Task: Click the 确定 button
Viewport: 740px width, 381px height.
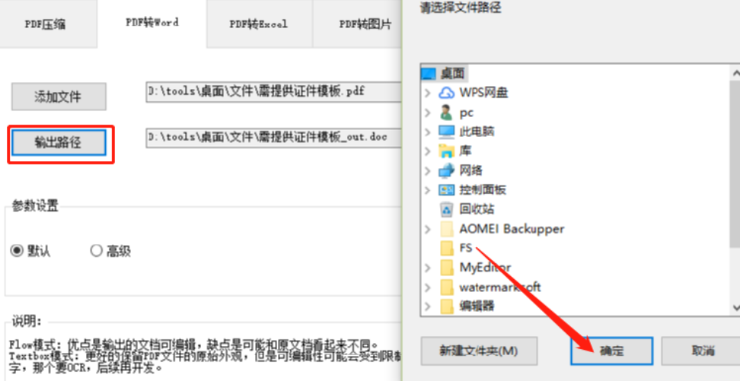Action: click(x=611, y=351)
